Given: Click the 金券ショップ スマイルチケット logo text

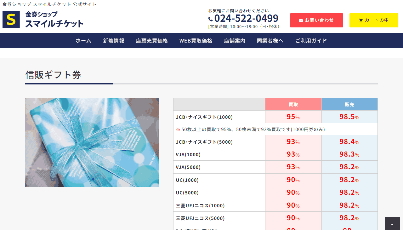Looking at the screenshot, I should click(x=54, y=20).
